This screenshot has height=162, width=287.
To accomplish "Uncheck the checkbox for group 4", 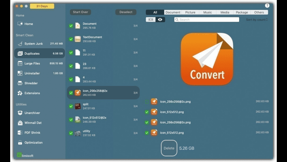I will pos(71,79).
